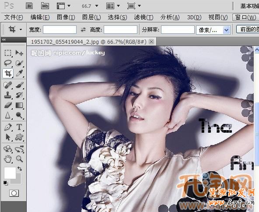The width and height of the screenshot is (259, 212).
Task: Expand the crop tool preset picker arrow
Action: coord(21,30)
